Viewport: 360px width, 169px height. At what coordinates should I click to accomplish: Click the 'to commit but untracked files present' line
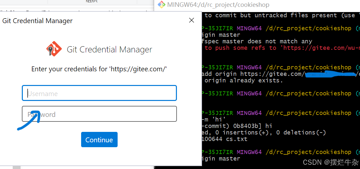pos(282,15)
